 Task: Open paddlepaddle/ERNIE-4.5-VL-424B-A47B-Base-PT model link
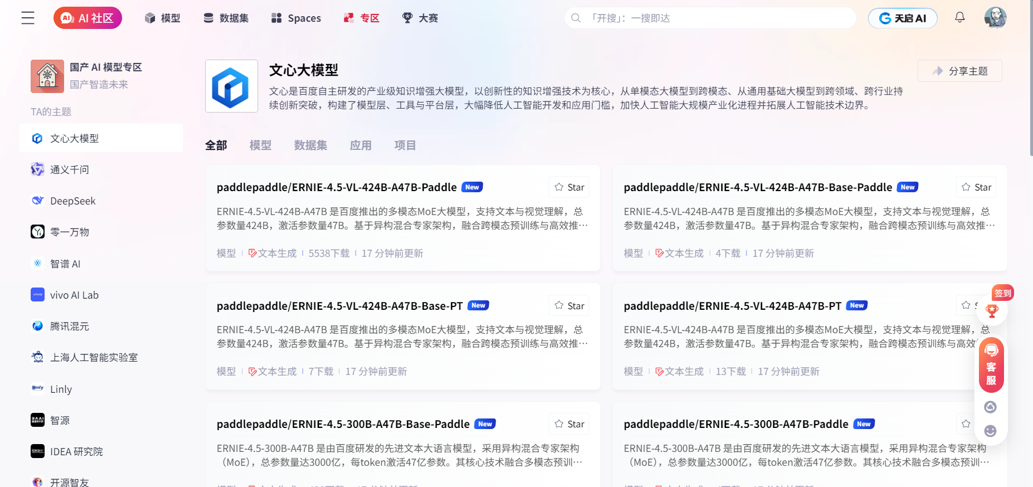pyautogui.click(x=340, y=306)
